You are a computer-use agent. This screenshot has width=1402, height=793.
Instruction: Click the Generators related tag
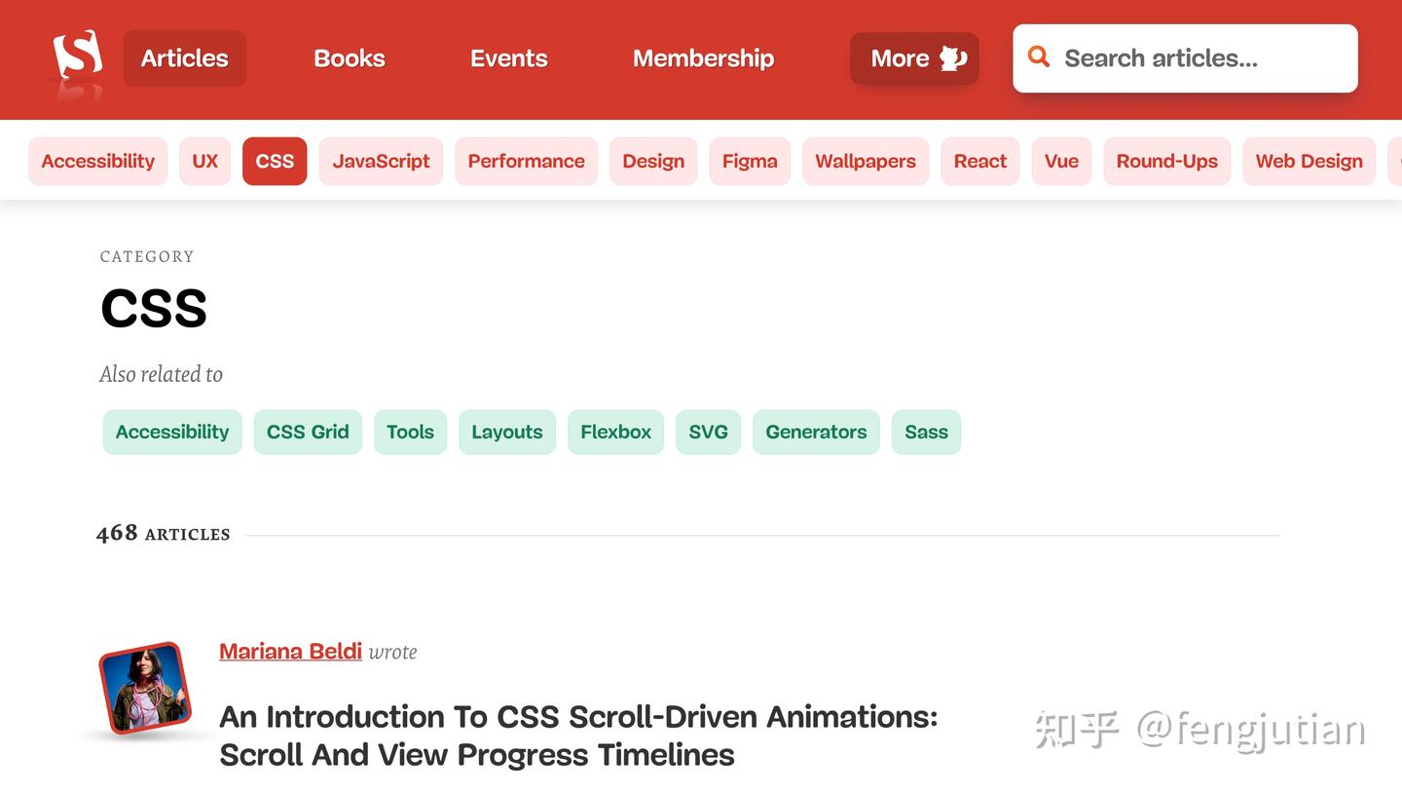[x=816, y=432]
